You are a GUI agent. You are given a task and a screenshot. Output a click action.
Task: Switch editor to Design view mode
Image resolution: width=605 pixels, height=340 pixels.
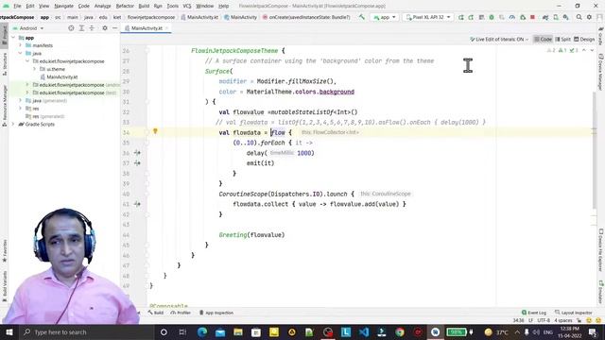click(584, 39)
